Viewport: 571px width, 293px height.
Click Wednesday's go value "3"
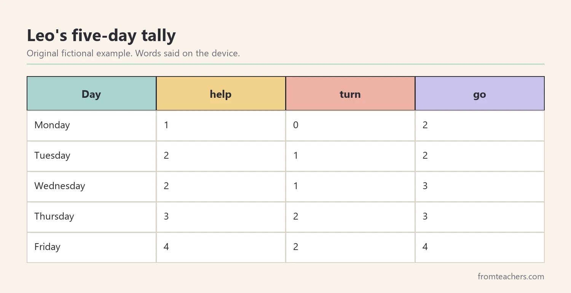[x=425, y=186]
